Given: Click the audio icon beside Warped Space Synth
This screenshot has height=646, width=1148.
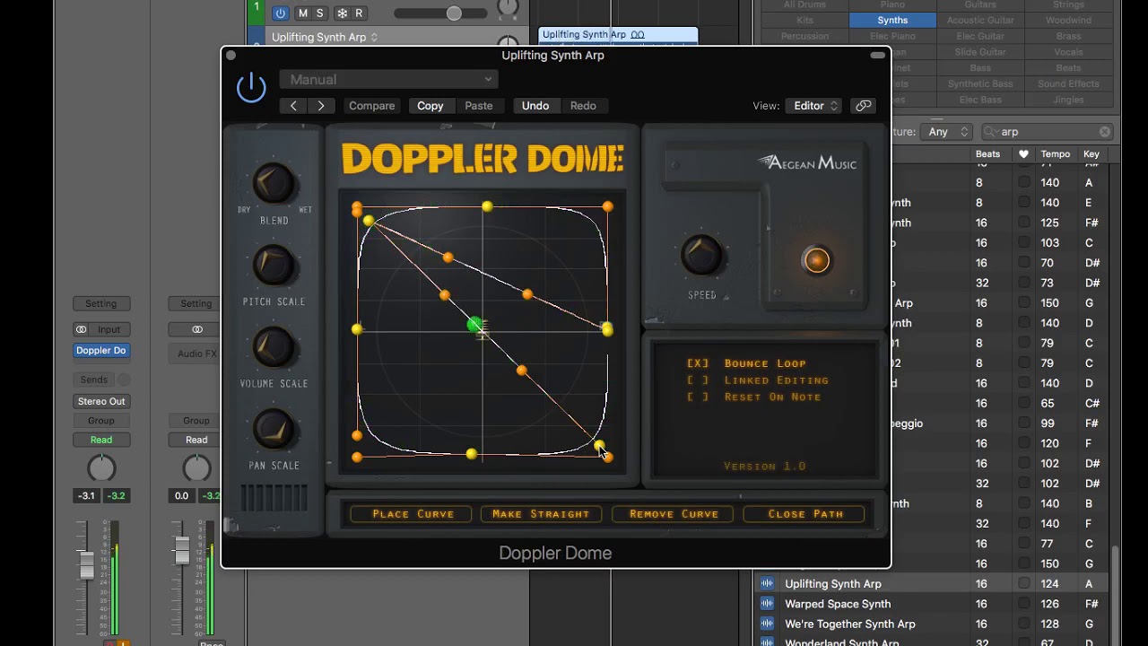Looking at the screenshot, I should pyautogui.click(x=767, y=604).
